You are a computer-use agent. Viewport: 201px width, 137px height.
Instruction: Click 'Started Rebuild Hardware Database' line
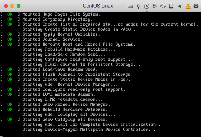(65, 109)
